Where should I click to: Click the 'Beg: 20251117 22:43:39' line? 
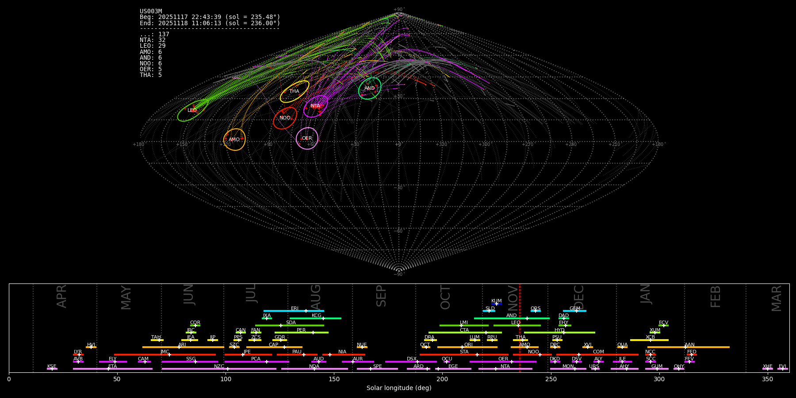[210, 17]
